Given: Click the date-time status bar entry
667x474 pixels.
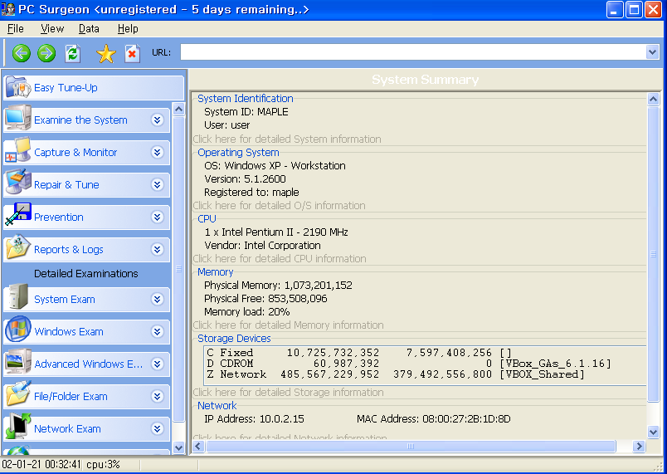Looking at the screenshot, I should 41,464.
